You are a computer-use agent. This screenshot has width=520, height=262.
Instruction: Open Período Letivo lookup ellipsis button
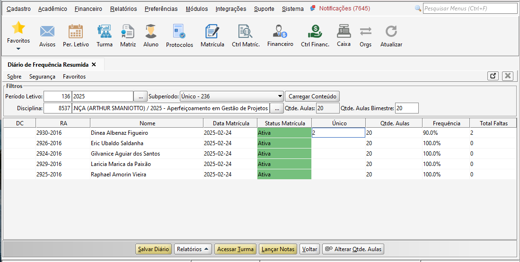pyautogui.click(x=141, y=96)
